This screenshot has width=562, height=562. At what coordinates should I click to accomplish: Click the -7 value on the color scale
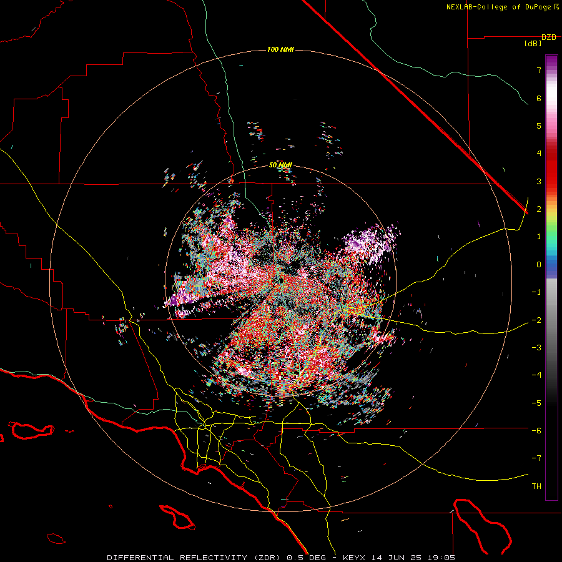pos(536,458)
